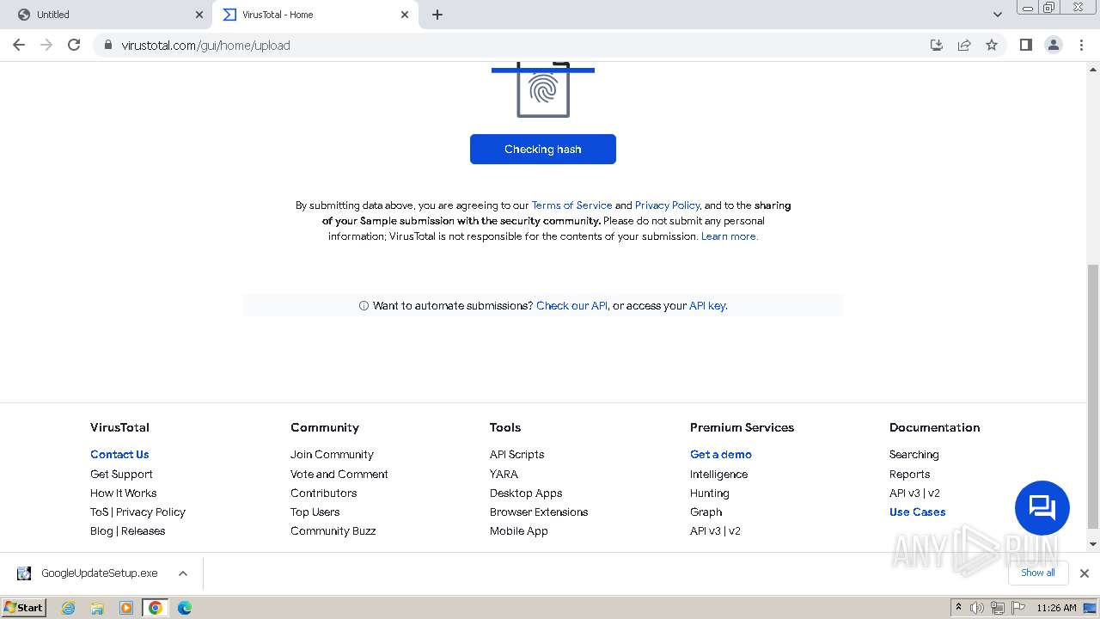
Task: Open the Privacy Policy link in the notice
Action: (667, 205)
